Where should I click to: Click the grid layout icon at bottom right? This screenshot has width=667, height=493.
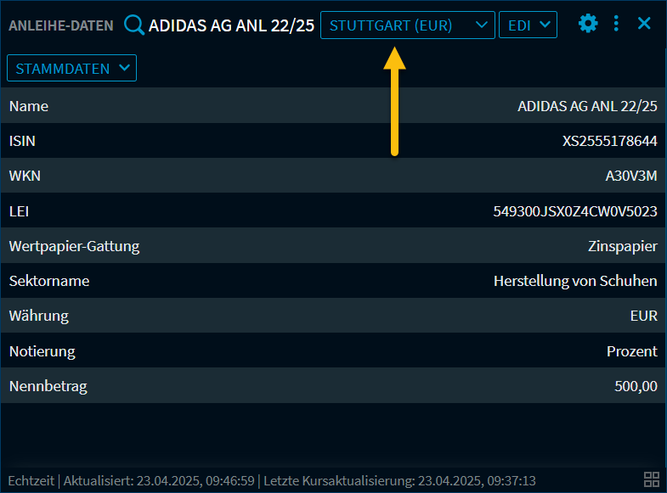[x=652, y=479]
